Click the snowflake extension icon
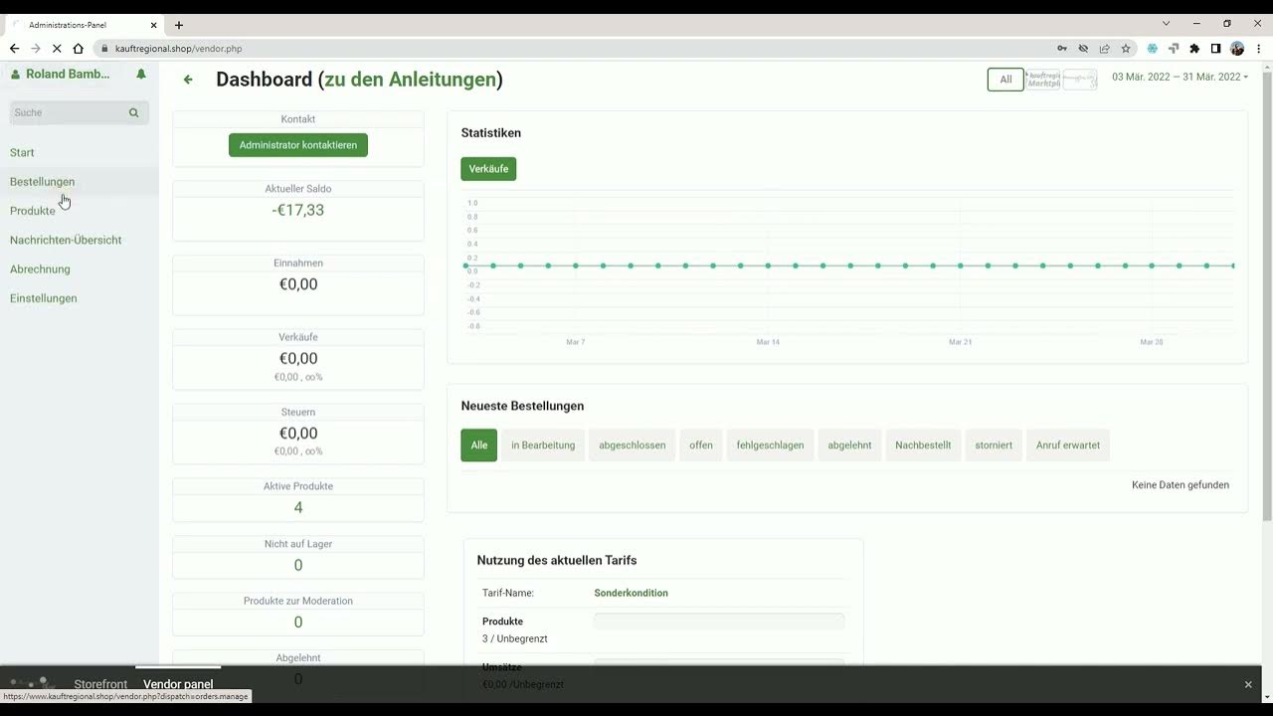The image size is (1273, 716). pos(1153,48)
